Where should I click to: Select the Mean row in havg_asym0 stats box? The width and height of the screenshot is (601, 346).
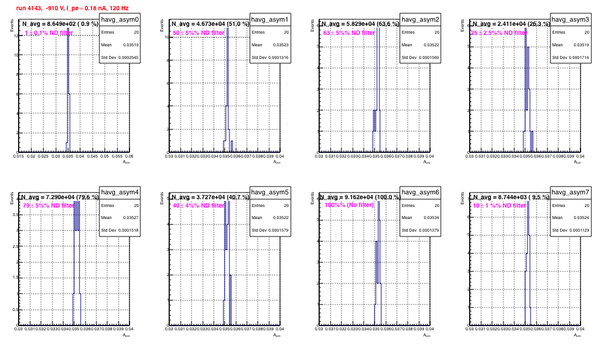click(x=120, y=45)
